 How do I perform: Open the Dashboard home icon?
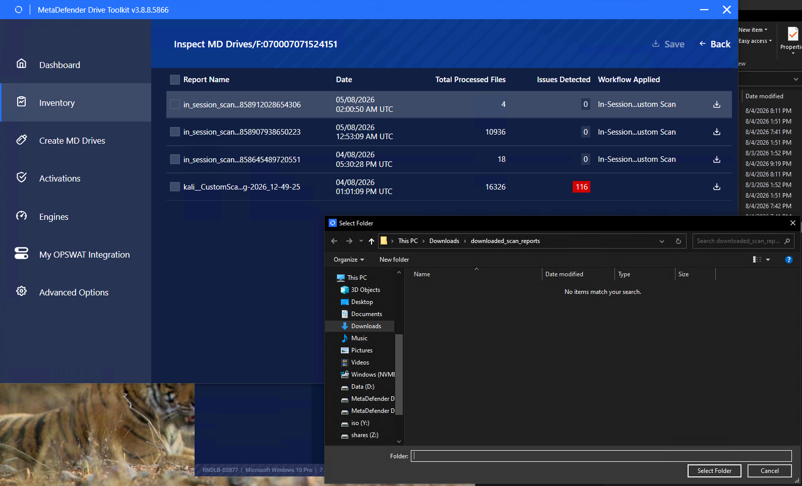click(x=21, y=64)
